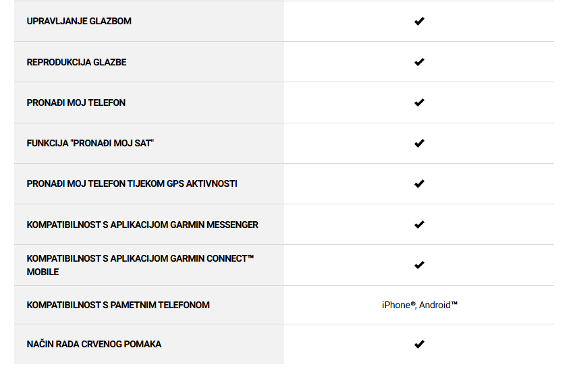Screen dimensions: 575x379
Task: Click Kompatibilnost s aplikacijom Garmin Connect Mobile label
Action: pos(140,265)
